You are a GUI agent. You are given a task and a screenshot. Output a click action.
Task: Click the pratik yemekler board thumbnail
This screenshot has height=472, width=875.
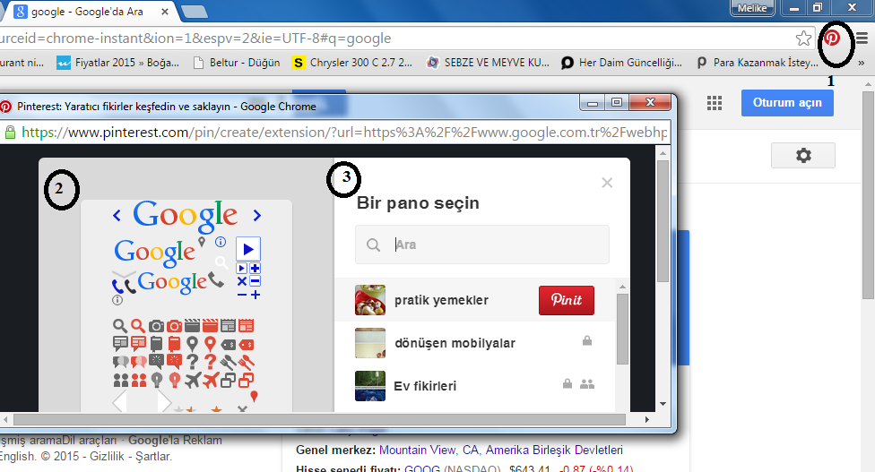pyautogui.click(x=370, y=300)
